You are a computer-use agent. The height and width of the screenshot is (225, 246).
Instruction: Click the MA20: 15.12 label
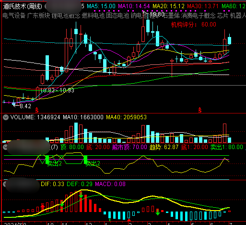(x=168, y=6)
